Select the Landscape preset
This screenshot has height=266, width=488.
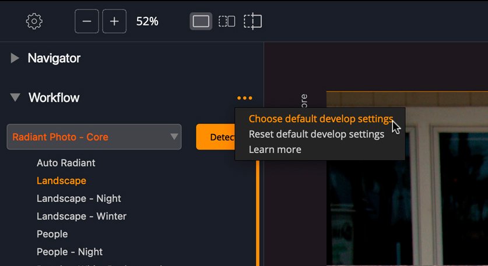[x=61, y=181]
